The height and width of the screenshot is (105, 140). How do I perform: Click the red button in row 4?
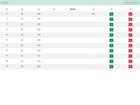130,30
